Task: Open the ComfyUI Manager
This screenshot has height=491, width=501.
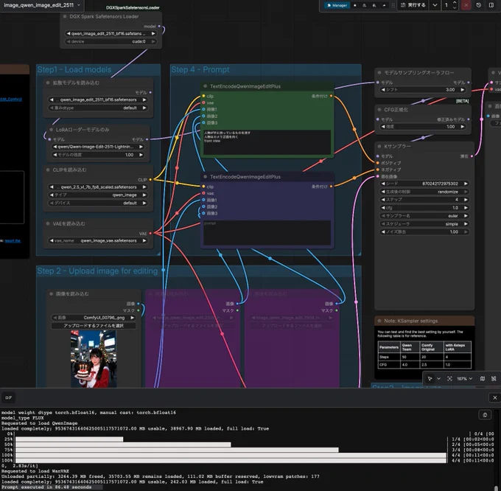Action: (337, 5)
